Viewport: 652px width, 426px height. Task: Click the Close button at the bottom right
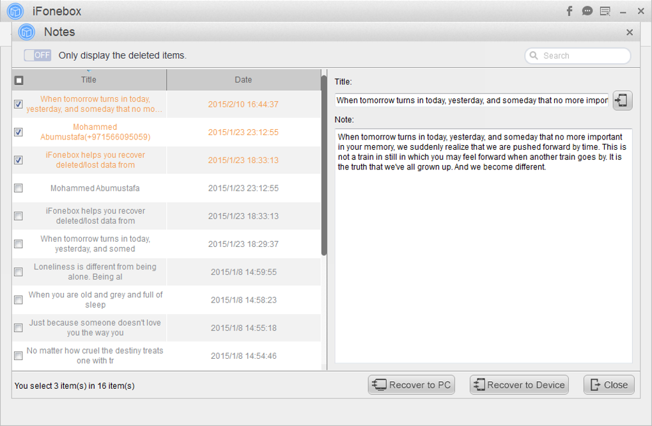pos(608,384)
